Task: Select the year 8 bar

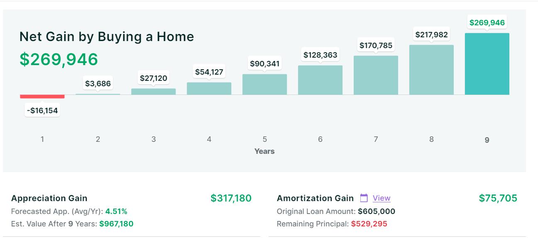Action: pyautogui.click(x=431, y=70)
